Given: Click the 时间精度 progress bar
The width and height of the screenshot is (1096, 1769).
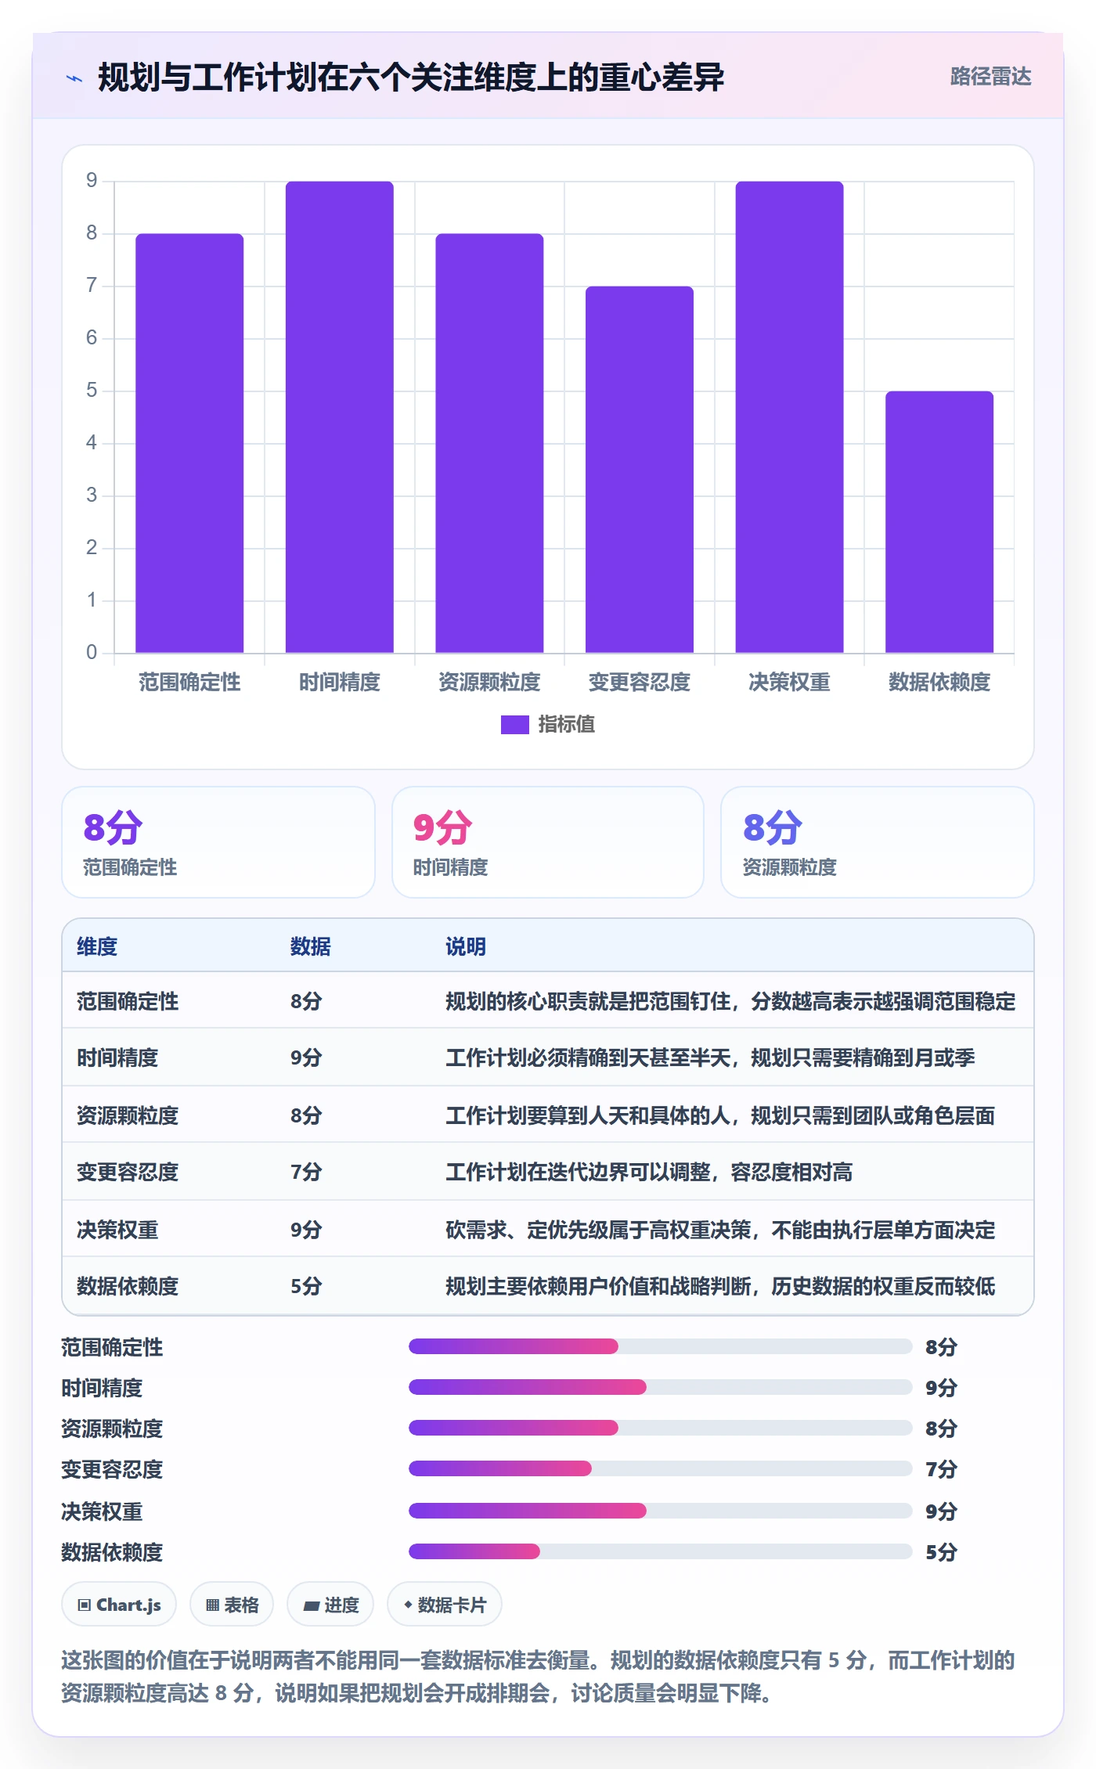Looking at the screenshot, I should [661, 1387].
